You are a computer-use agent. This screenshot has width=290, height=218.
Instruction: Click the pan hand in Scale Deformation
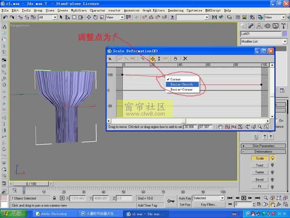tap(220, 127)
